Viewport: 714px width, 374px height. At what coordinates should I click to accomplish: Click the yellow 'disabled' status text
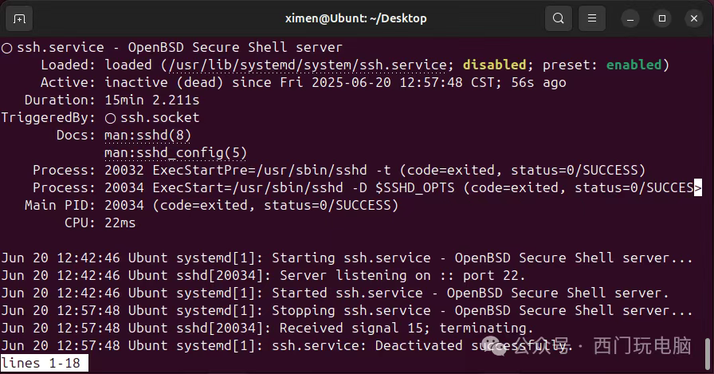pyautogui.click(x=495, y=65)
